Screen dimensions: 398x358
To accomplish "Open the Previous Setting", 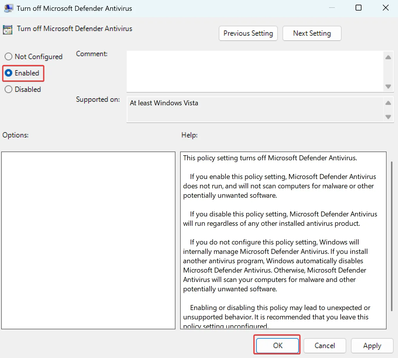I will click(248, 33).
